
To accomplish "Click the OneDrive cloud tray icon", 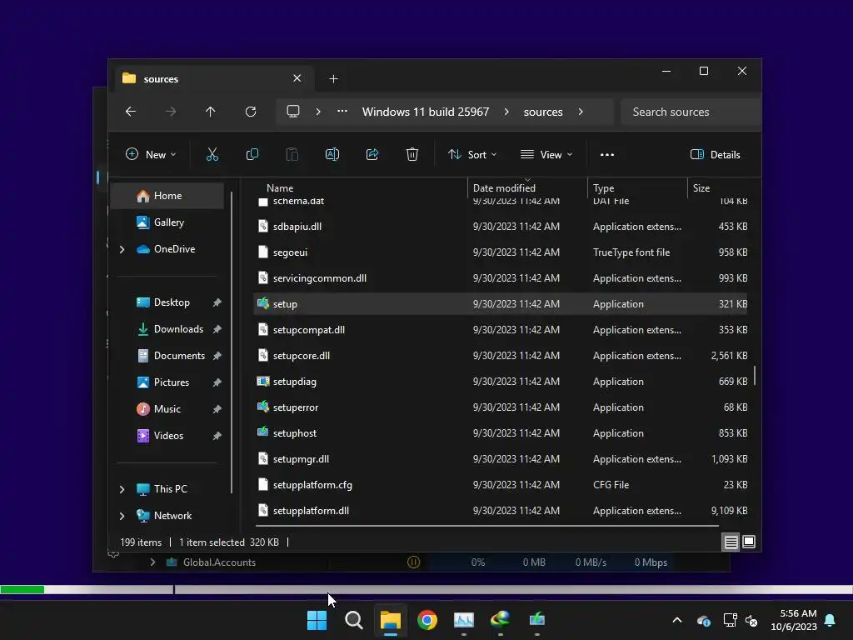I will tap(704, 620).
